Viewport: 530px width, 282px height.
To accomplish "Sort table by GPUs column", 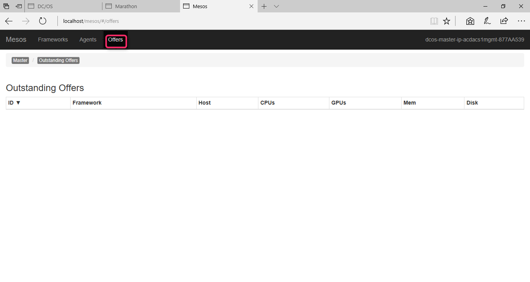I will [x=365, y=103].
